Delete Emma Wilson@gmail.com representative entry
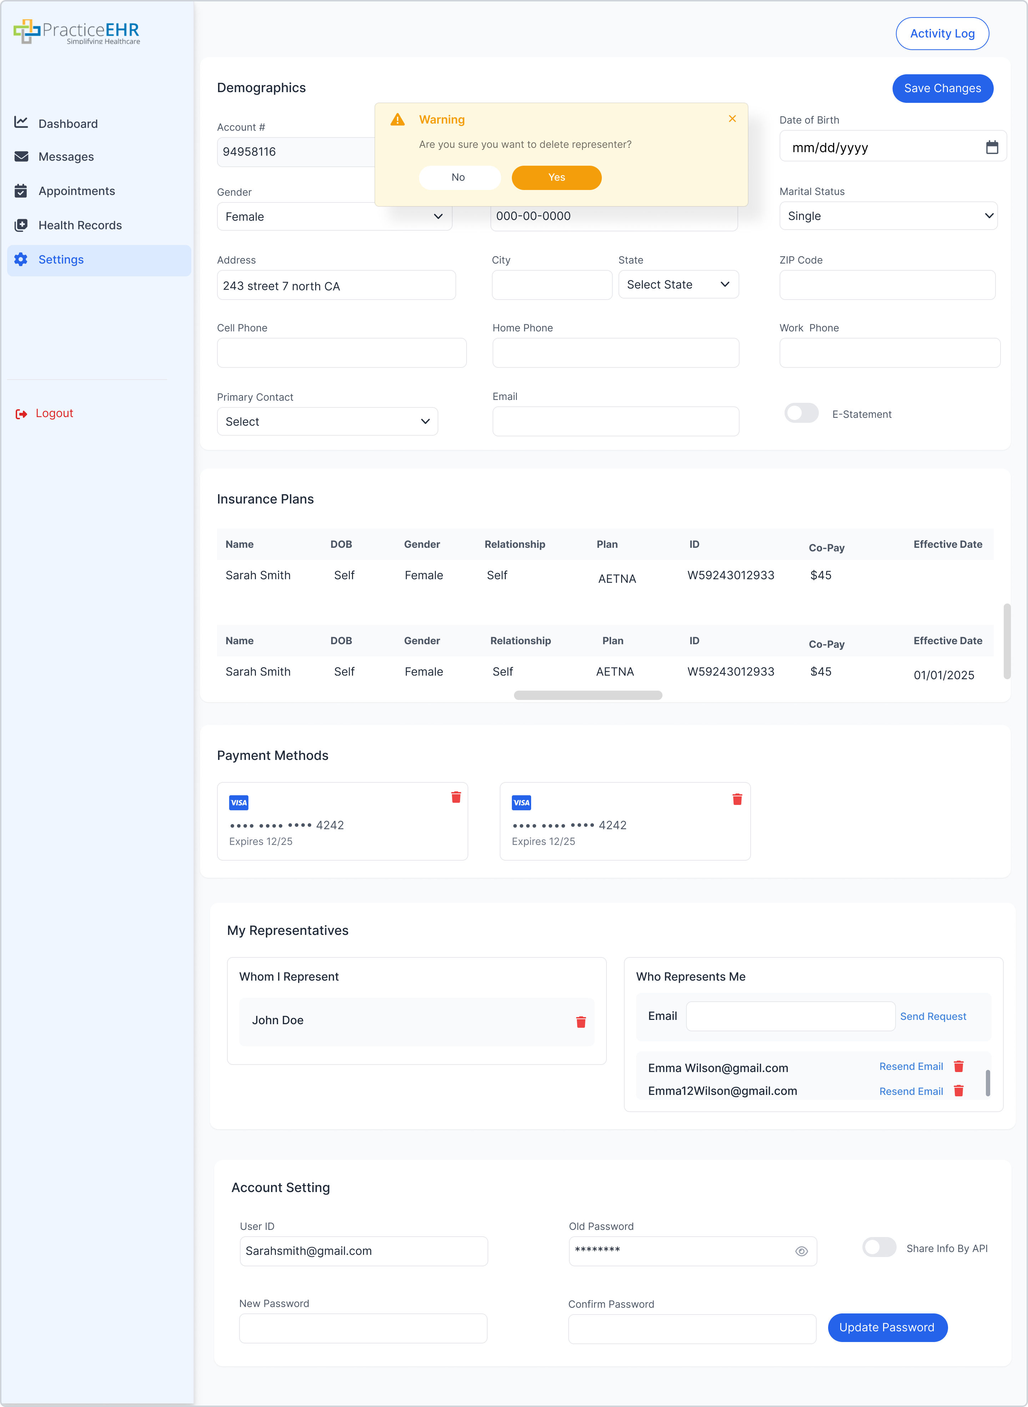The image size is (1028, 1407). pyautogui.click(x=958, y=1066)
